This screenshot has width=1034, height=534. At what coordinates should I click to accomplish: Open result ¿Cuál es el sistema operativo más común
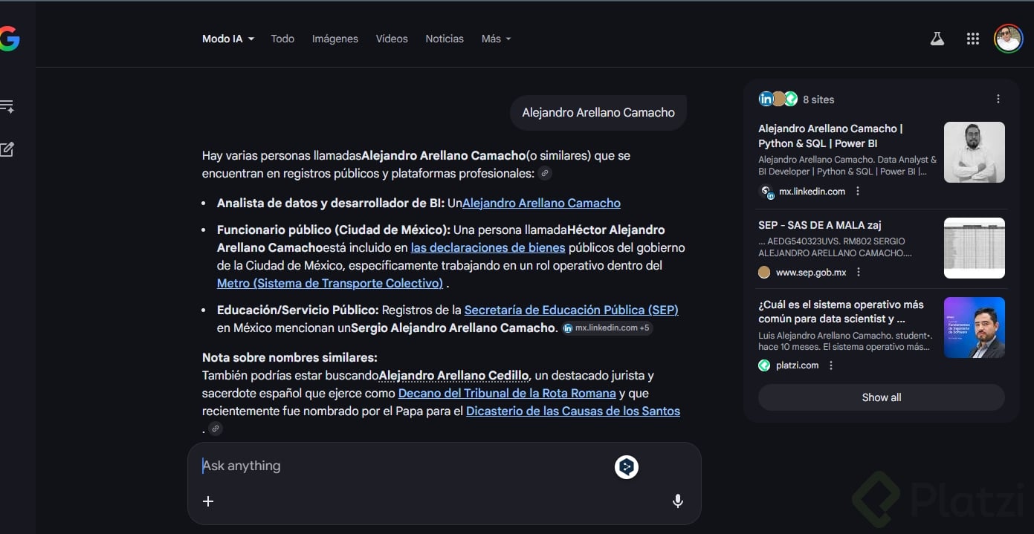pos(841,311)
